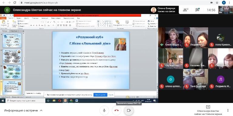Screen dimensions: 233x116
Task: Reload the Meet page
Action: [x=15, y=3]
